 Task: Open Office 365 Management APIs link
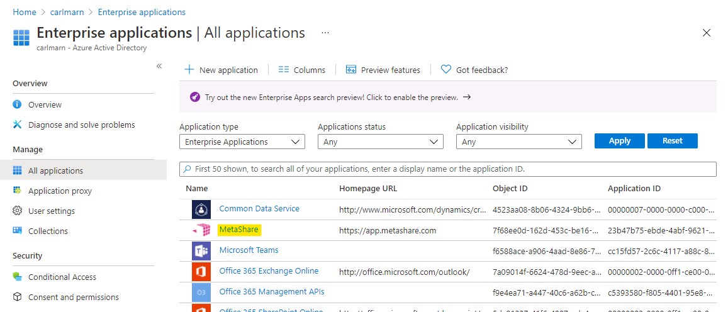pos(272,292)
